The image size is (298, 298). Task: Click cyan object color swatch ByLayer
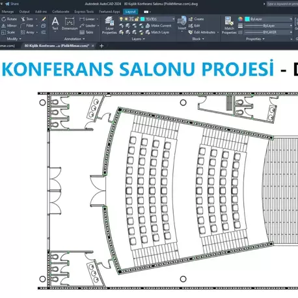point(247,19)
